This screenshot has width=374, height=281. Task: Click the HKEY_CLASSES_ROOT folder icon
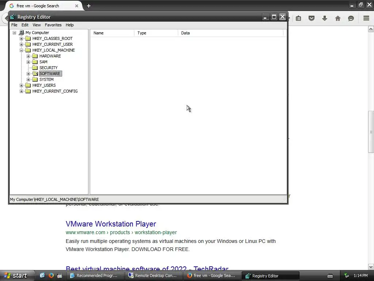[28, 38]
